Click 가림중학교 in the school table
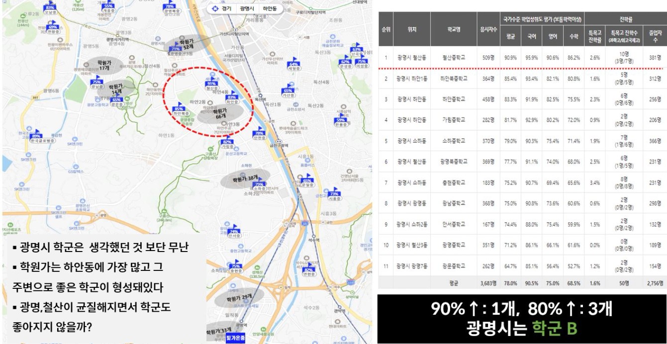The width and height of the screenshot is (667, 344). [454, 120]
